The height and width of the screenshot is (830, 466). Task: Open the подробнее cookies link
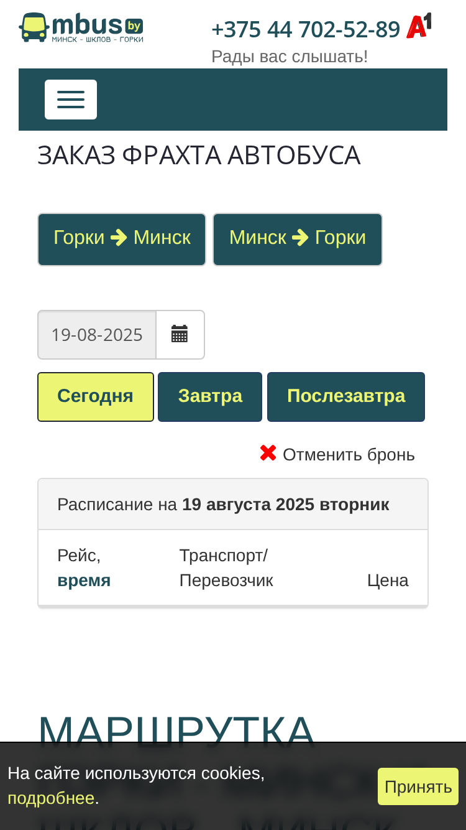pyautogui.click(x=51, y=798)
